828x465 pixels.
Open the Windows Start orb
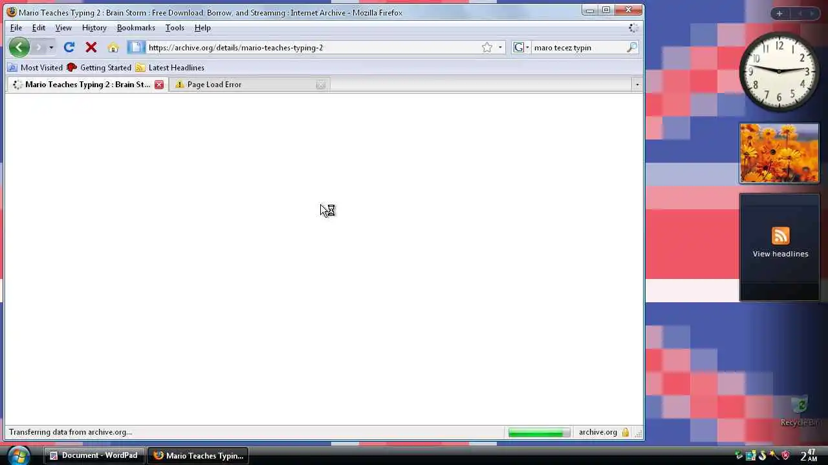(x=19, y=455)
